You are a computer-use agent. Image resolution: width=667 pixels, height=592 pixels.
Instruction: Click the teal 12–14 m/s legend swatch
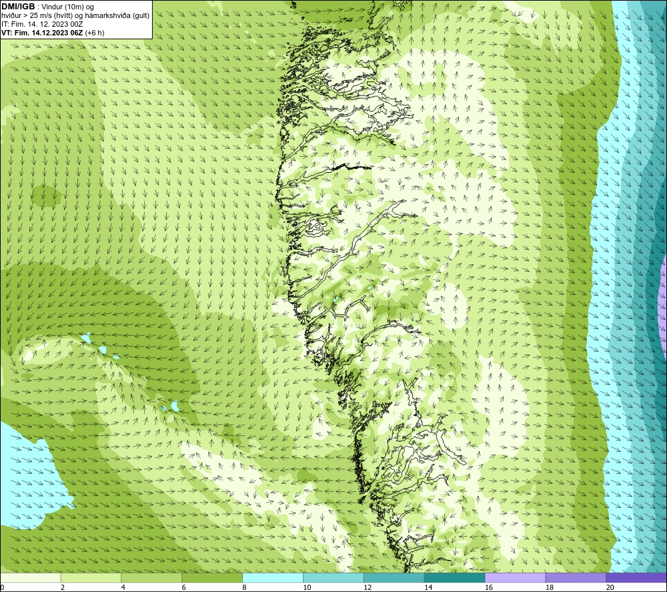[x=394, y=577]
